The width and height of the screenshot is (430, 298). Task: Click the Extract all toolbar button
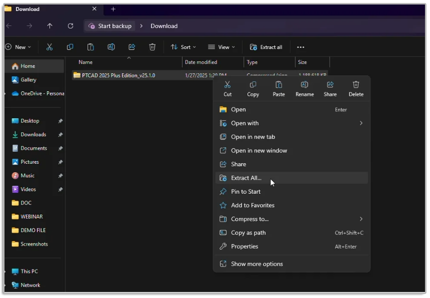pos(266,47)
